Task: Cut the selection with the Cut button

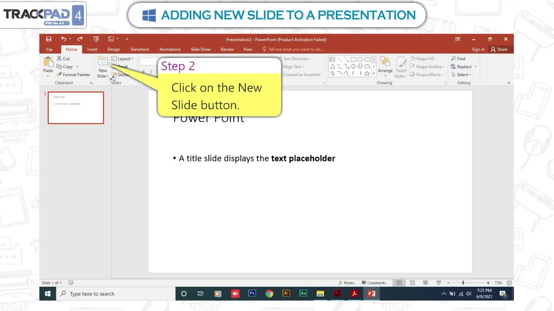Action: 63,59
